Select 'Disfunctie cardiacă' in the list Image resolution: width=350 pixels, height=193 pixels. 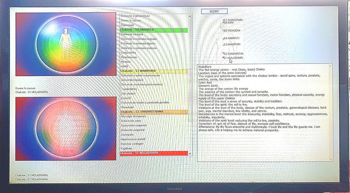pos(132,34)
